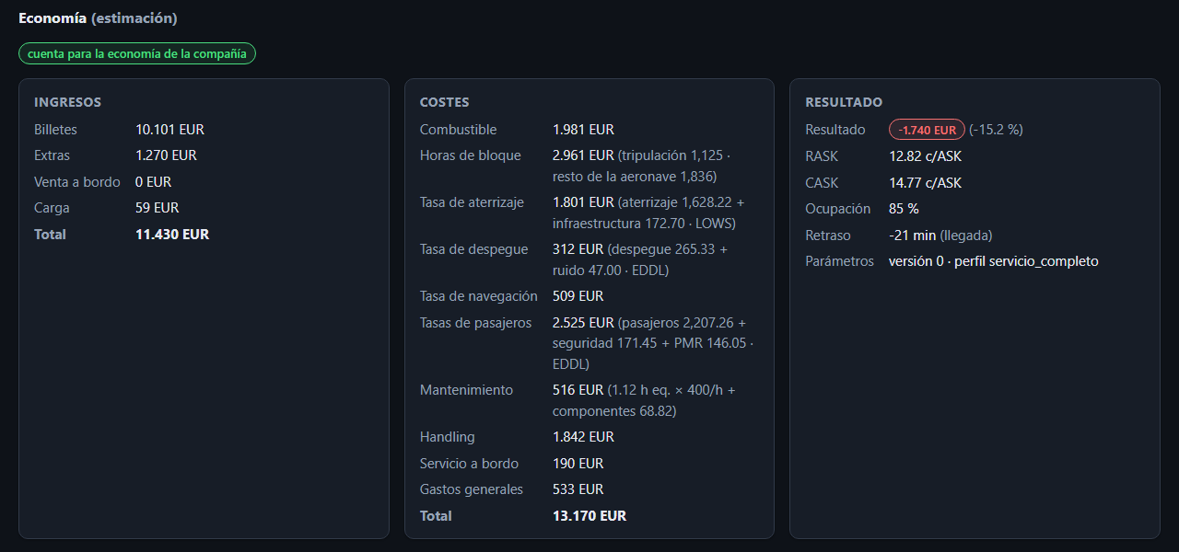
Task: Select the Handling 1.842 EUR value
Action: click(x=583, y=437)
